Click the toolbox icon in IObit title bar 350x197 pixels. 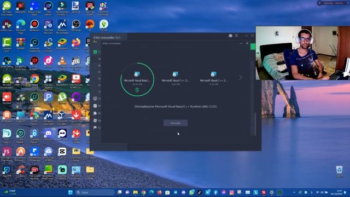(230, 36)
